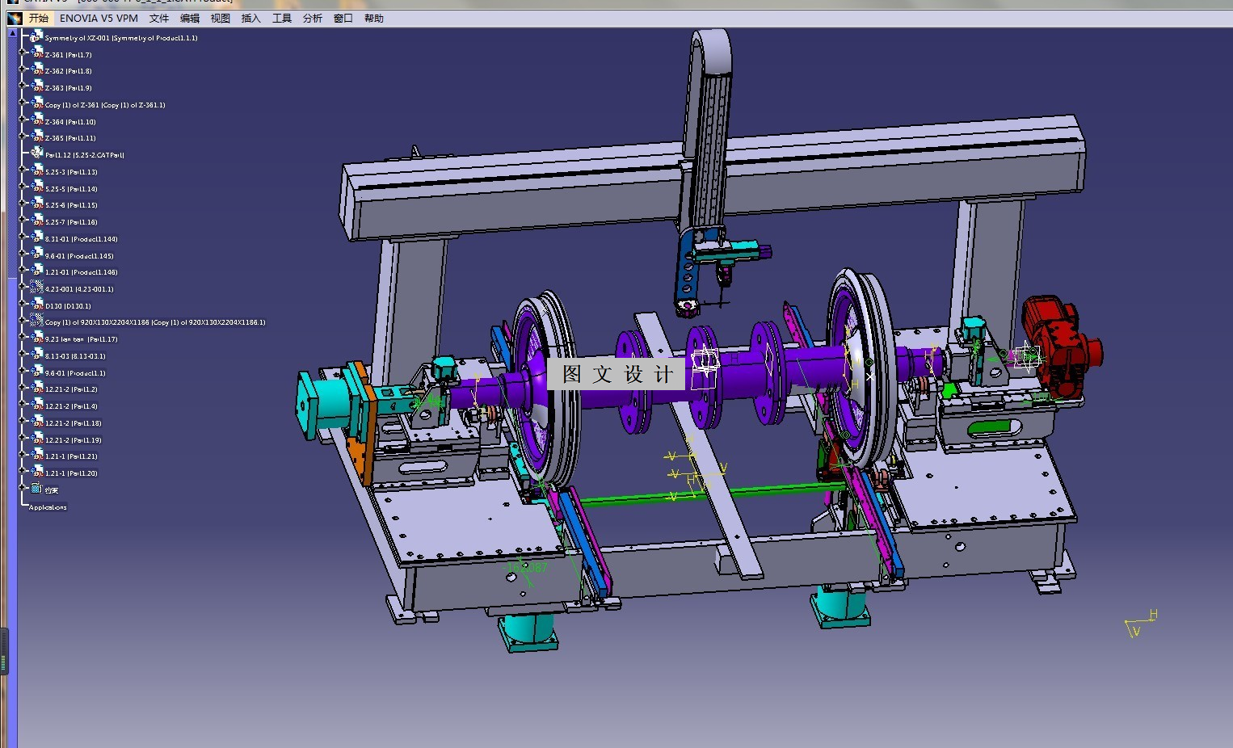Click the 4.23-001 component icon
Screen dimensions: 1233x748
[x=37, y=288]
